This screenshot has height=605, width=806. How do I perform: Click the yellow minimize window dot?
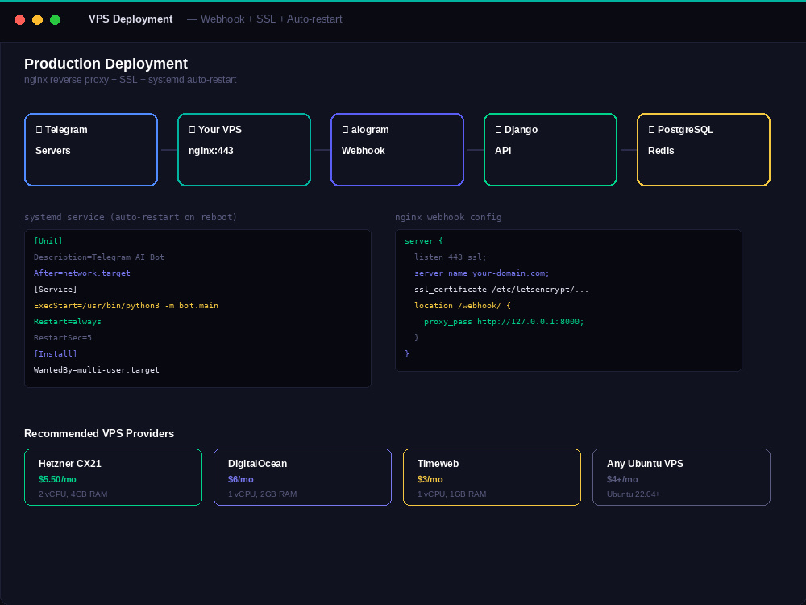tap(38, 19)
